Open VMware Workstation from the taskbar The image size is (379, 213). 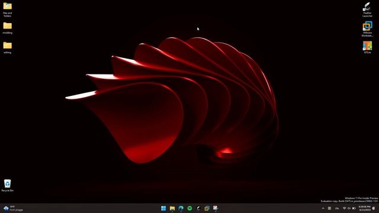207,208
